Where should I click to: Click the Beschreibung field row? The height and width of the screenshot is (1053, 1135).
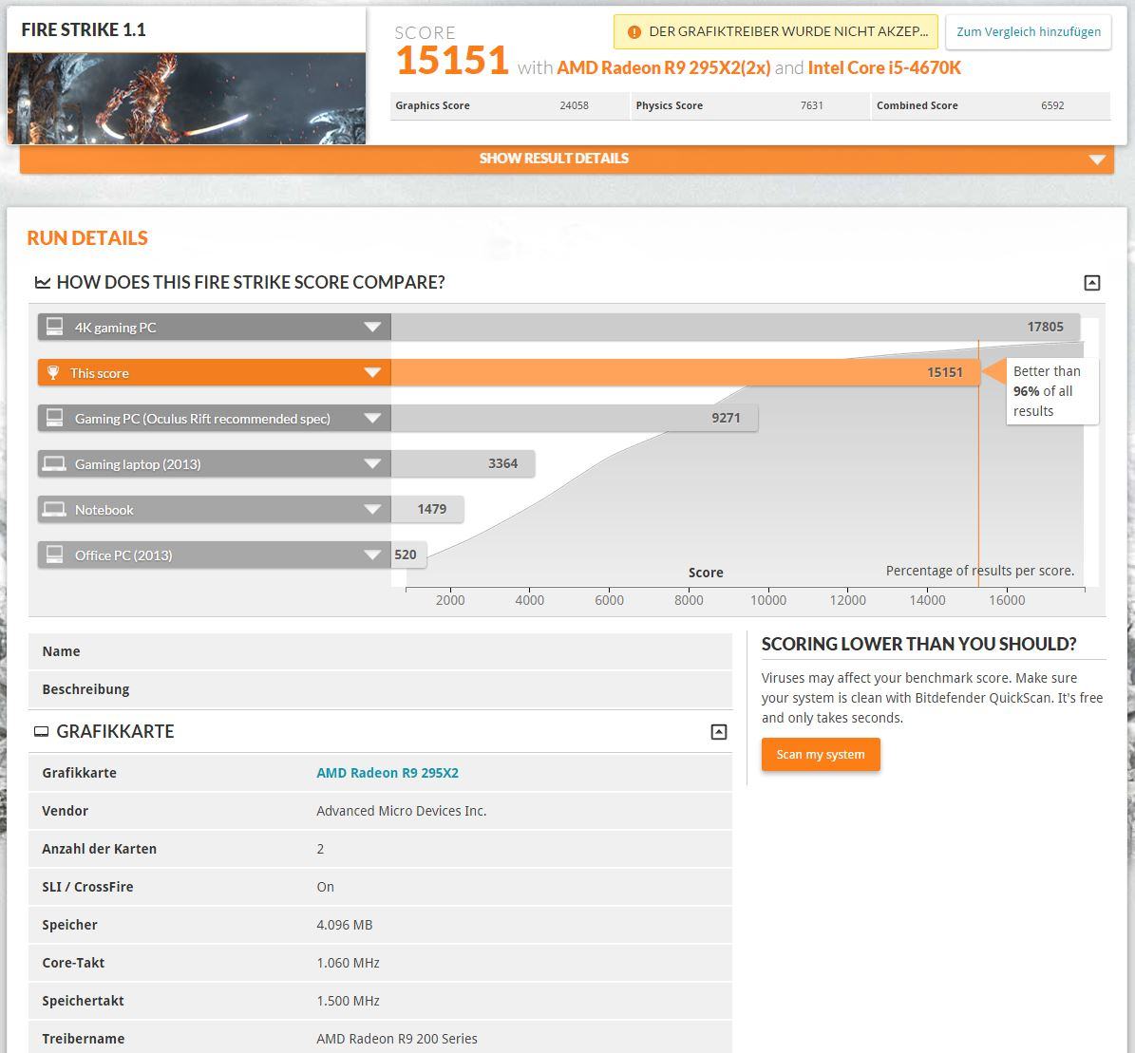tap(380, 689)
